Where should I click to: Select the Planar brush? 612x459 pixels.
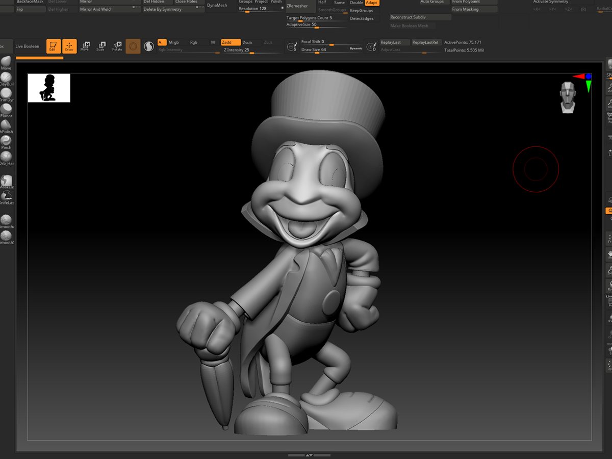pos(6,111)
